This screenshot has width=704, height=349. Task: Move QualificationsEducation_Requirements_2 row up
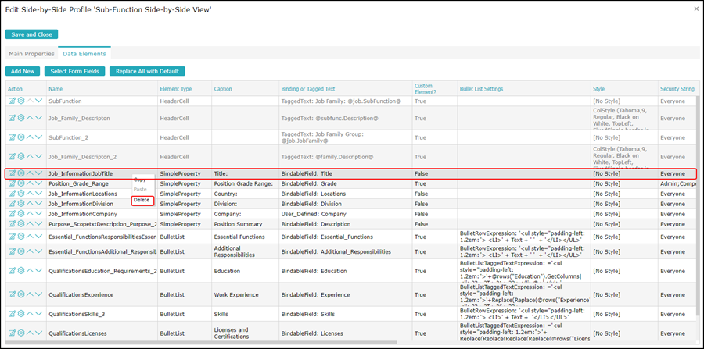(30, 271)
